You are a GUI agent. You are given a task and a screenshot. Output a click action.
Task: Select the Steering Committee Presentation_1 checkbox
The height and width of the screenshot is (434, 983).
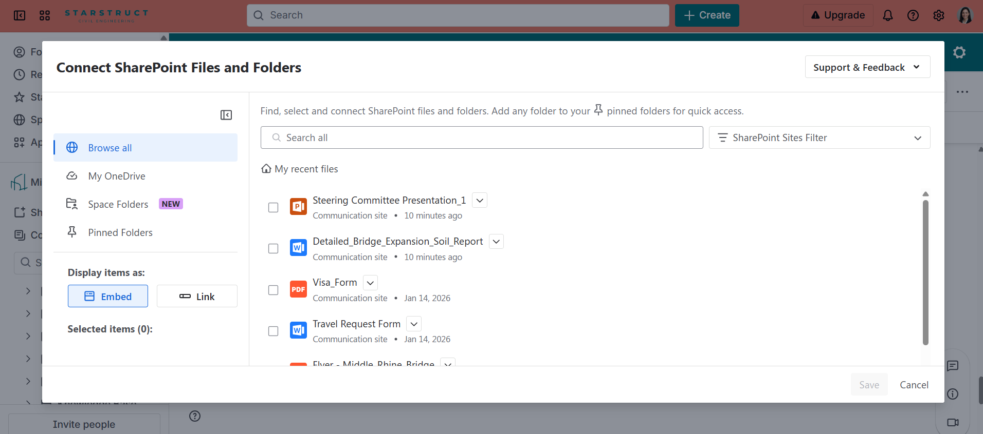point(274,207)
